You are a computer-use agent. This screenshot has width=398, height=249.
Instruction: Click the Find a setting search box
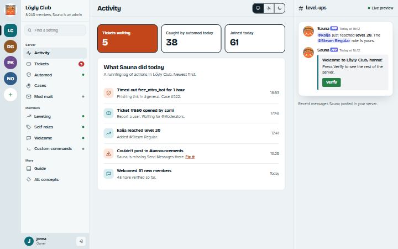[x=55, y=30]
